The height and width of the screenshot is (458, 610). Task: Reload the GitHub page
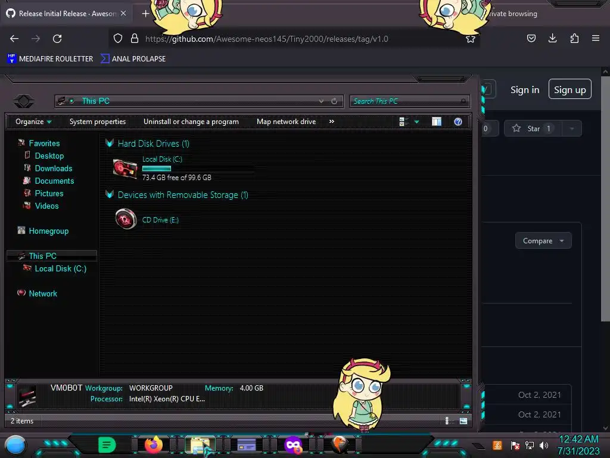(x=57, y=39)
